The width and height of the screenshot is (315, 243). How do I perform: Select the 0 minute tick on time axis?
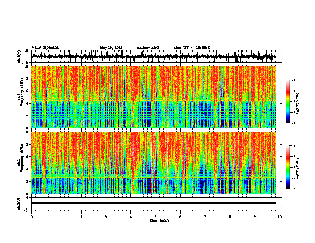(x=31, y=217)
